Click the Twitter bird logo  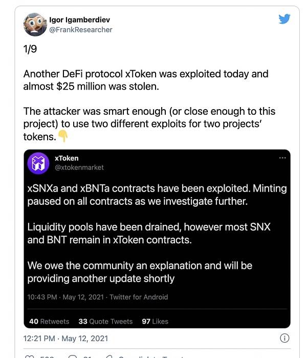tap(284, 19)
